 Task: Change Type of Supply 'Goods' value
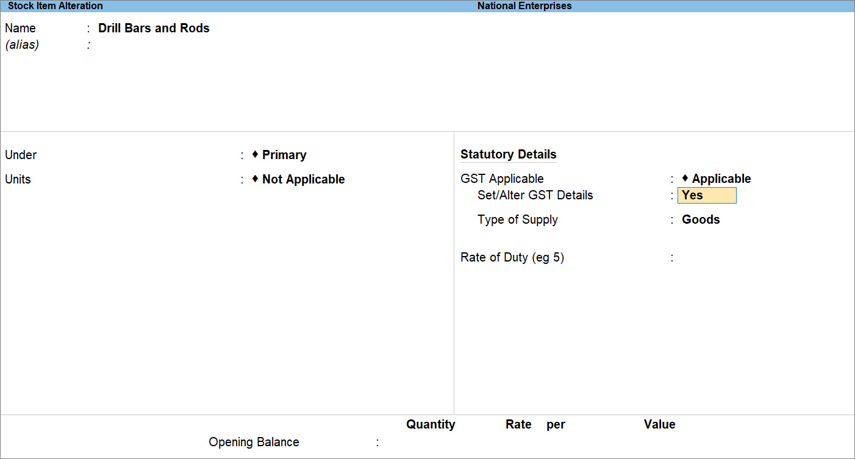[x=701, y=219]
